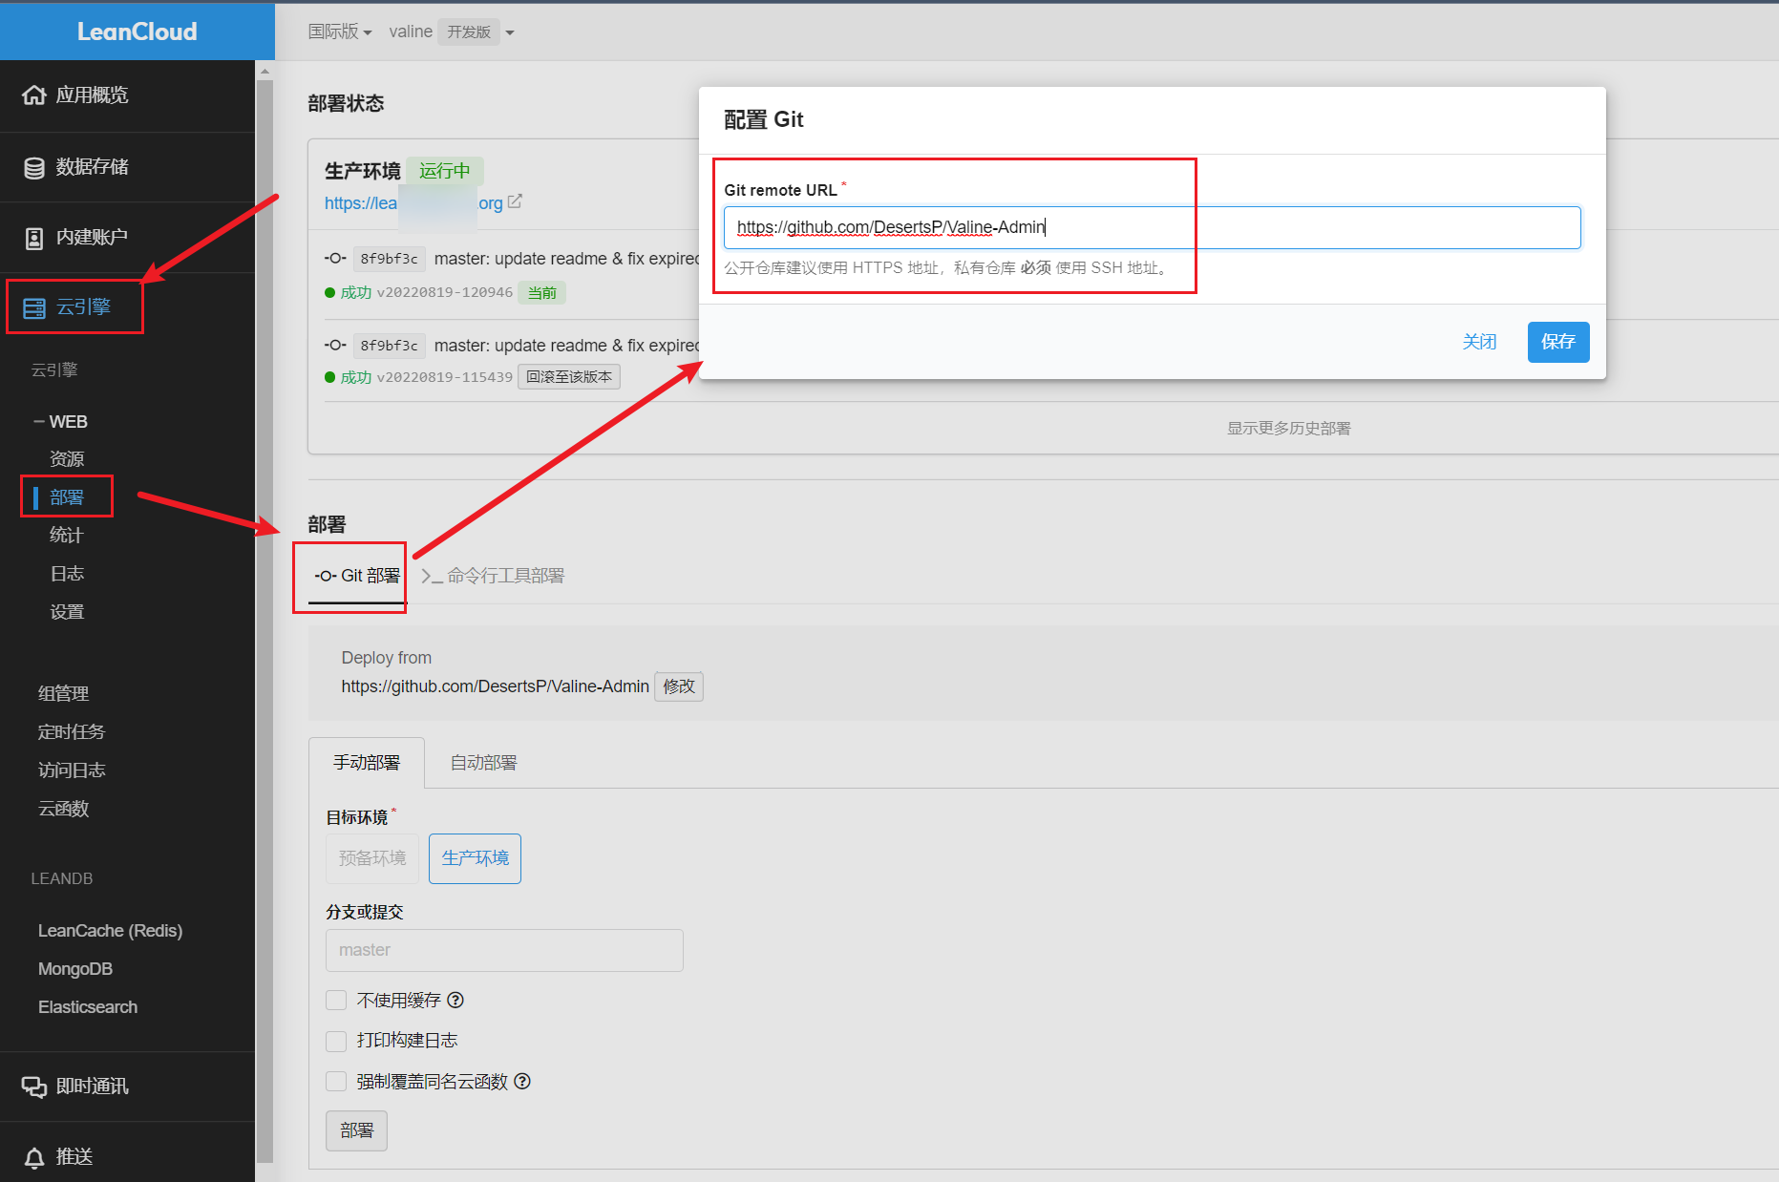Click the Git remote URL input field
This screenshot has width=1779, height=1182.
(1153, 227)
